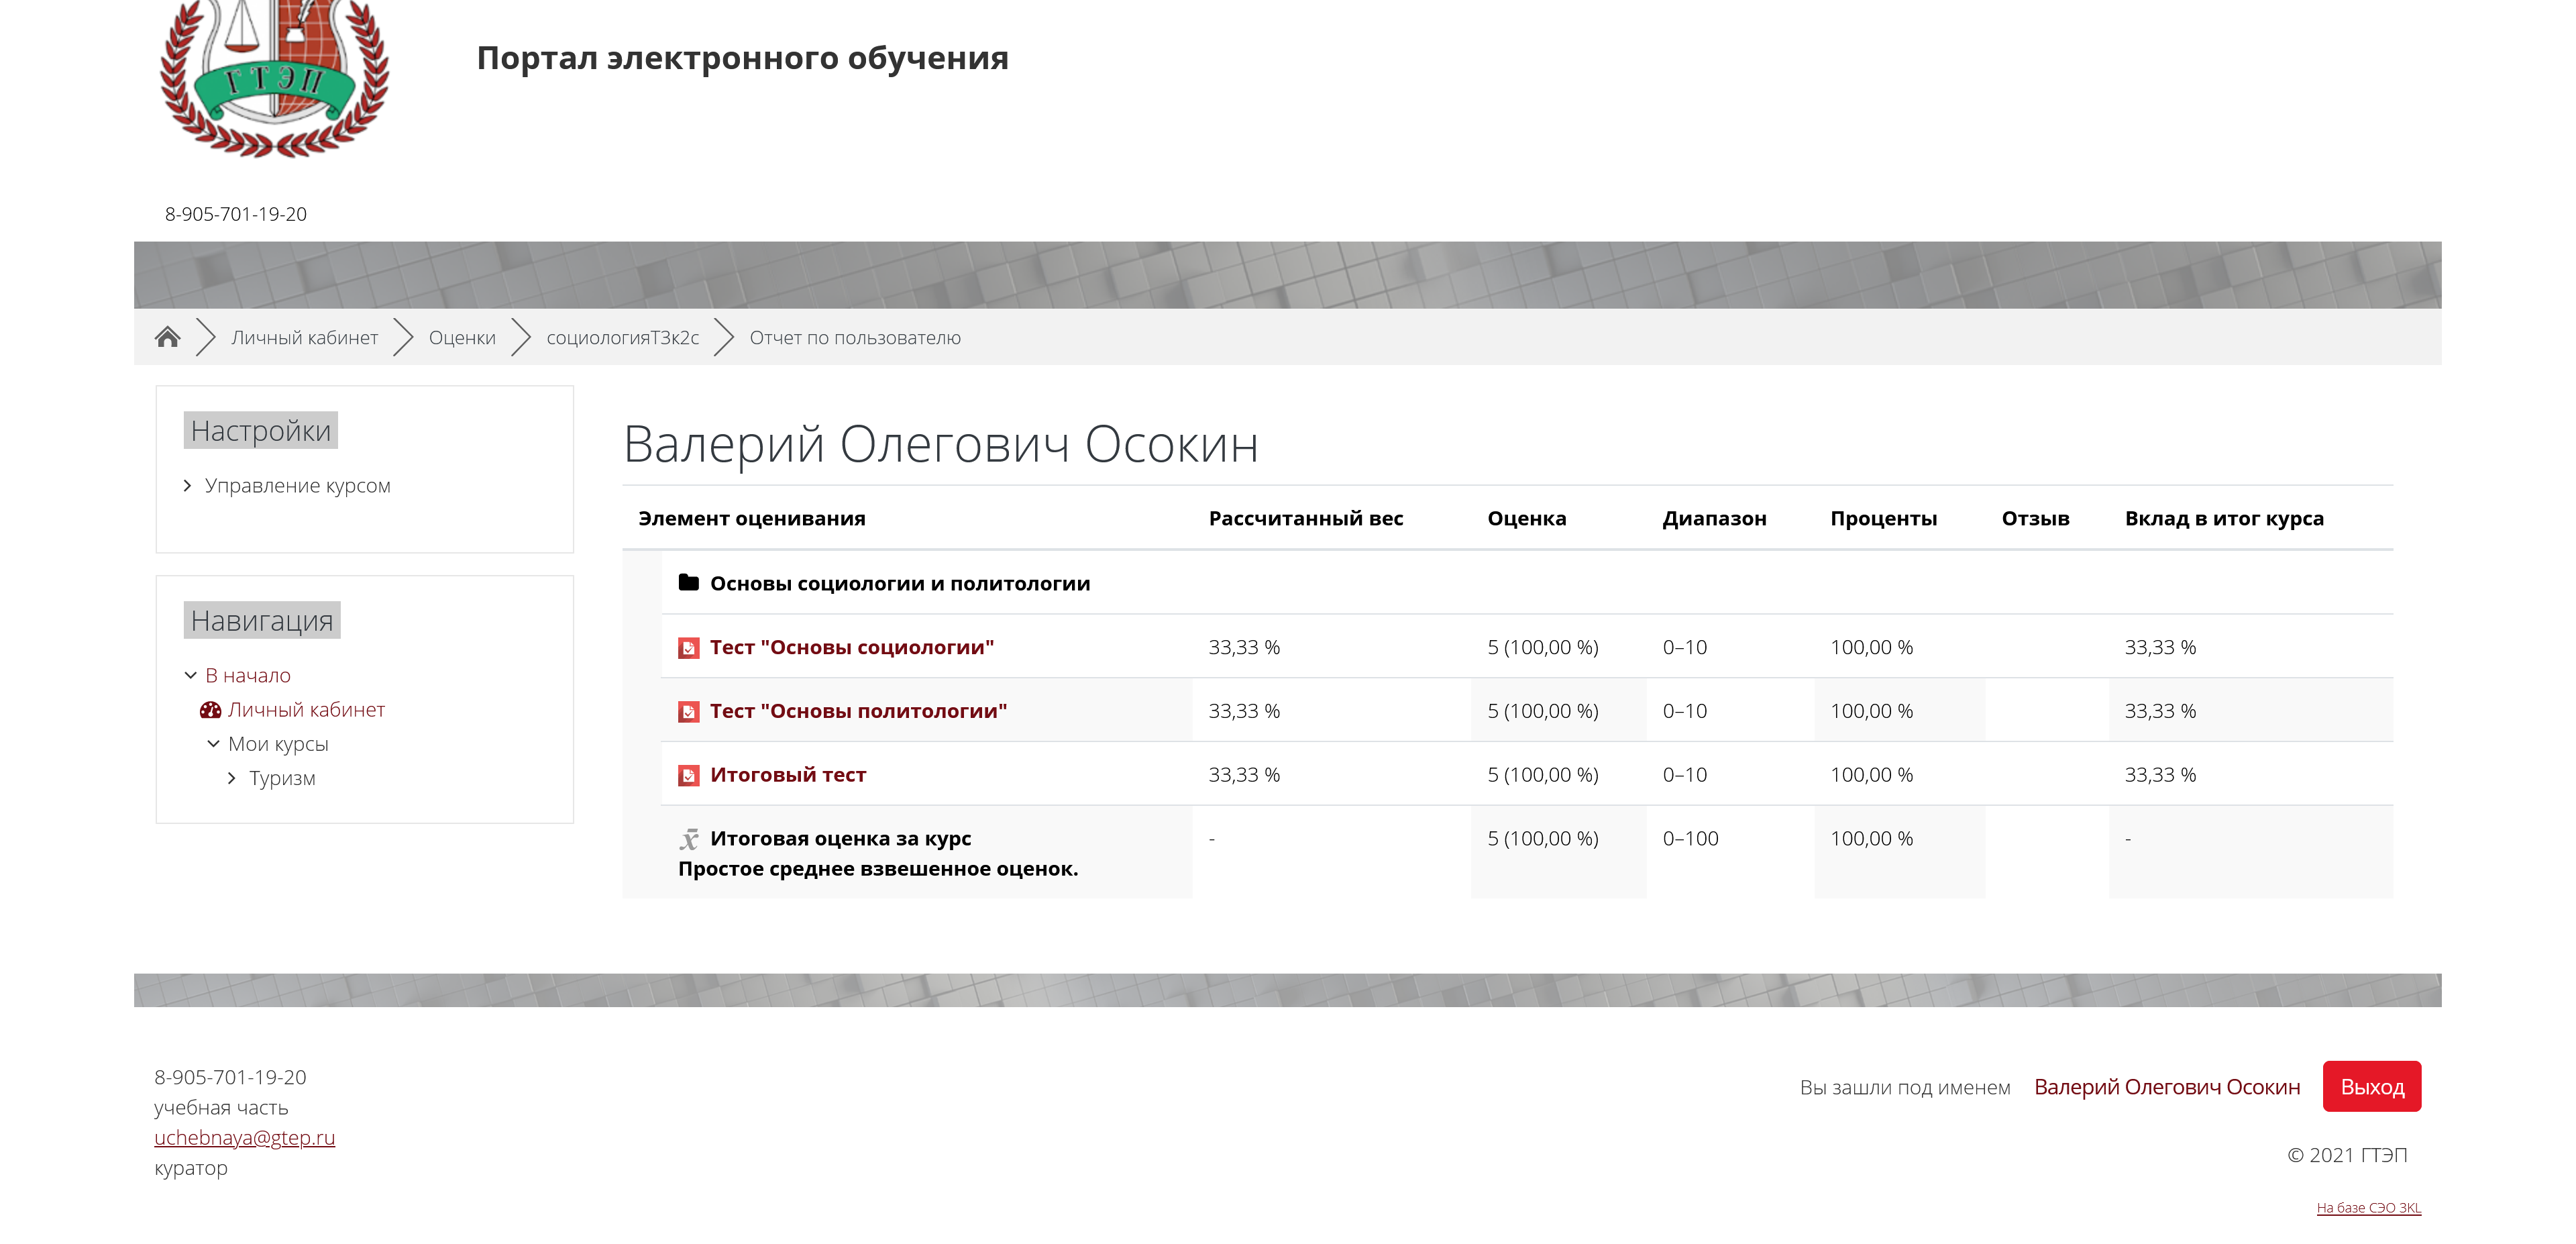
Task: Click dashboard icon next to Личный кабинет
Action: pyautogui.click(x=210, y=710)
